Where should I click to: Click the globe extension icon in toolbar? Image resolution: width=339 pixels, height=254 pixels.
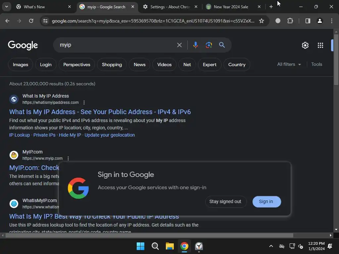pyautogui.click(x=278, y=21)
